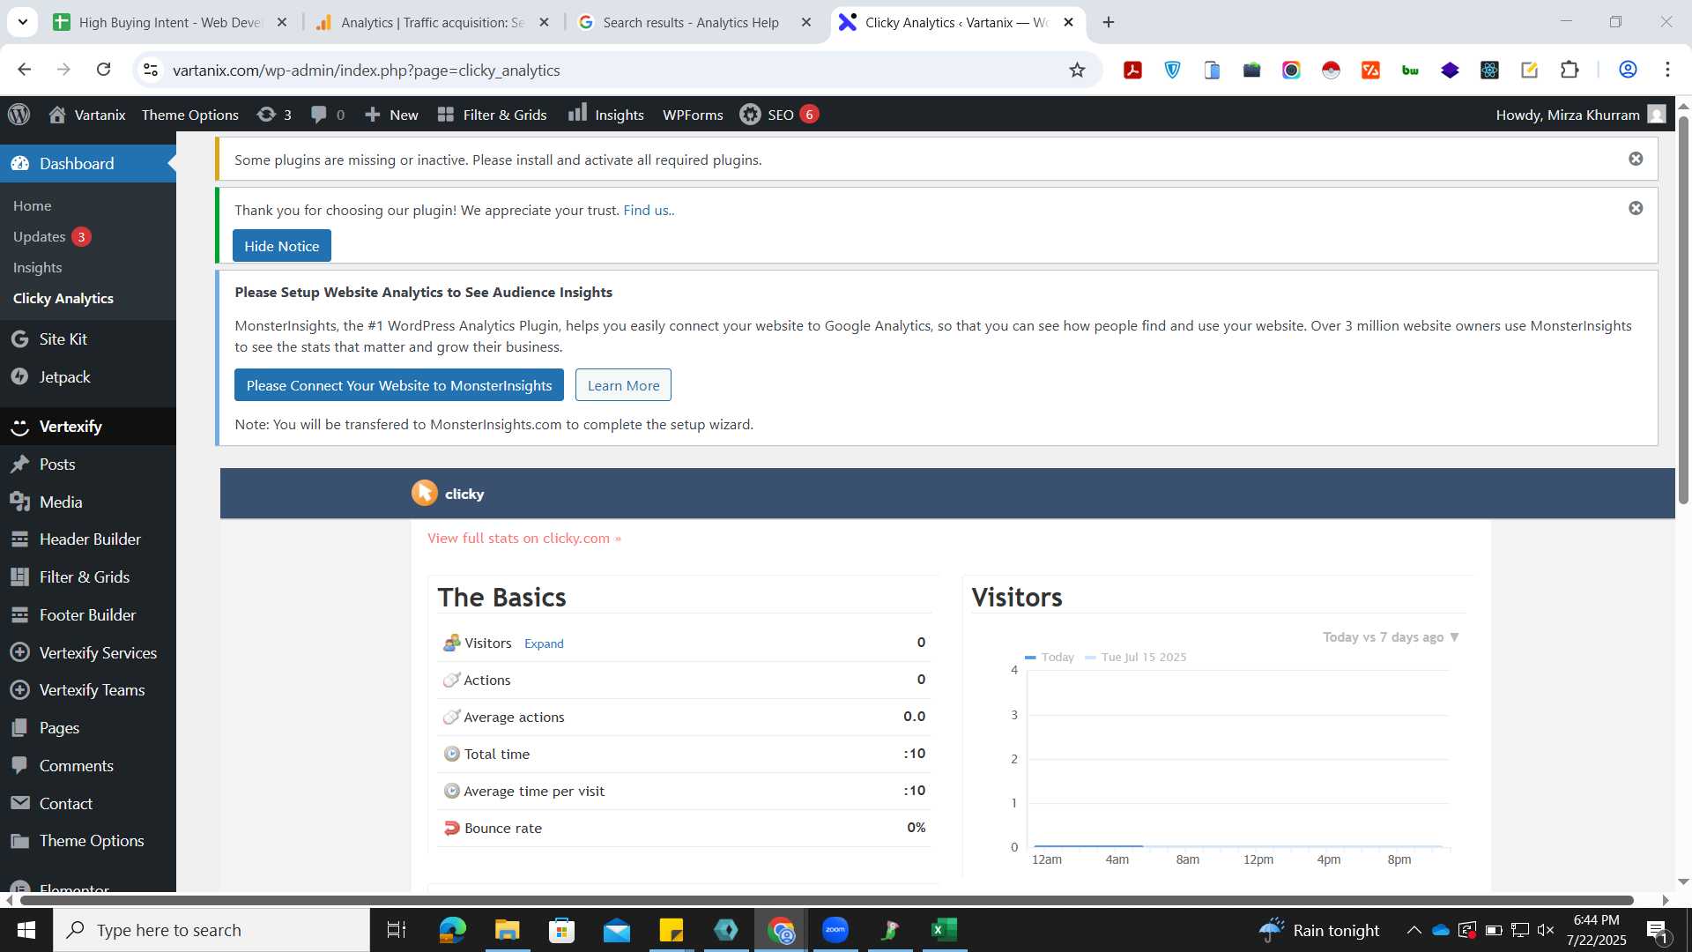The image size is (1692, 952).
Task: Click the horizontal page scrollbar
Action: [827, 900]
